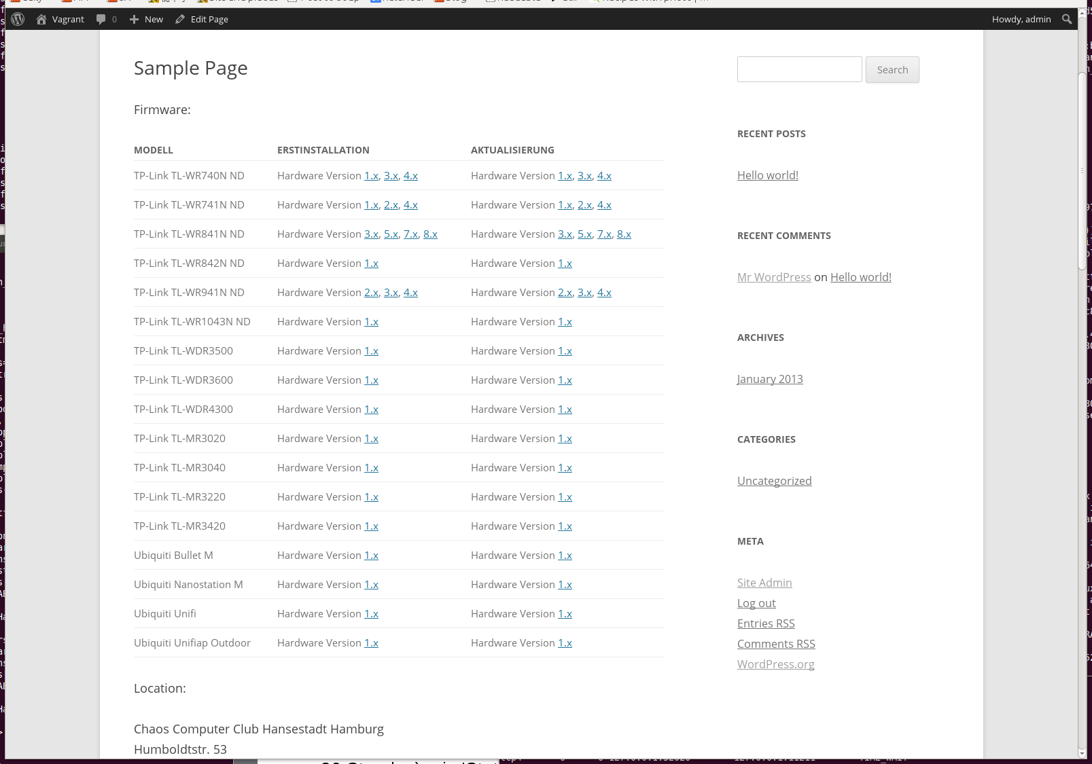The width and height of the screenshot is (1092, 764).
Task: Open Edit Page in the admin bar
Action: coord(202,19)
